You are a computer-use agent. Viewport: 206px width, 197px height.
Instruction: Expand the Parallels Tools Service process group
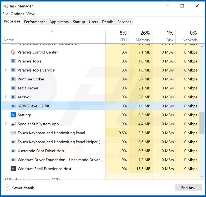tap(5, 70)
